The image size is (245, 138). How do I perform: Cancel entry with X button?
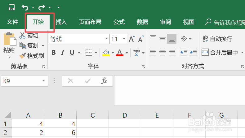pos(71,81)
